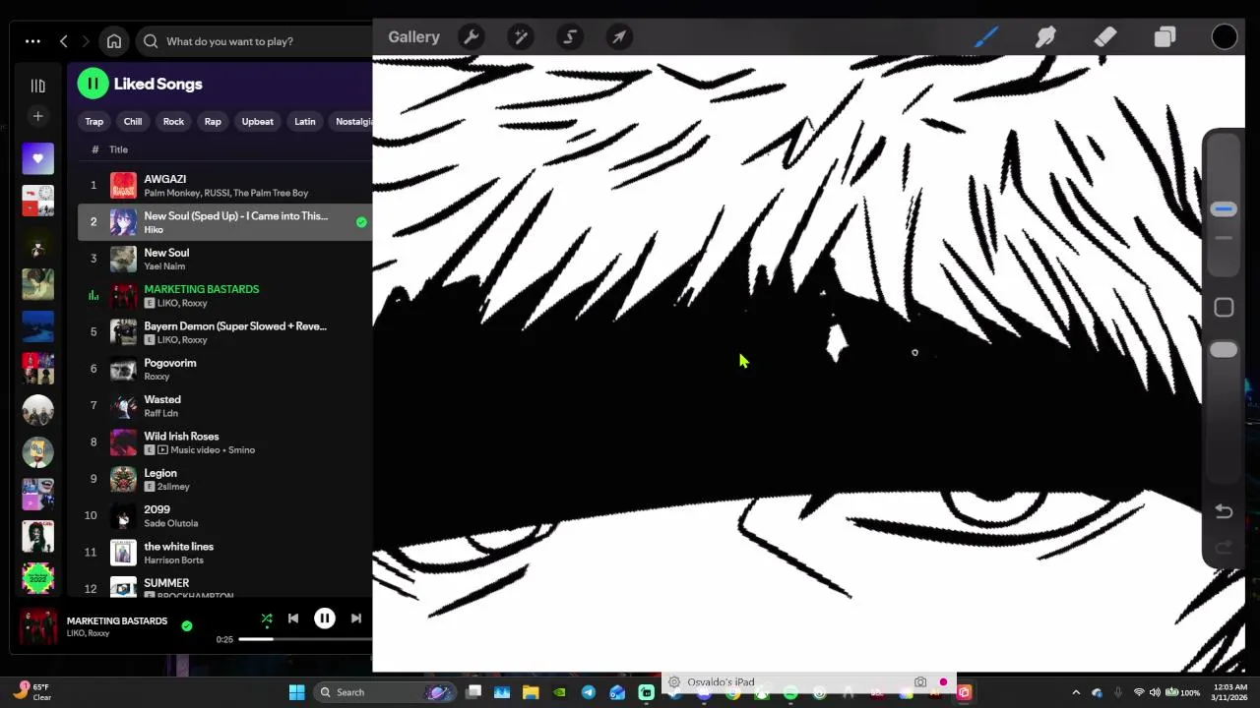Select New Soul by Yael Naim
This screenshot has width=1260, height=708.
pos(224,259)
